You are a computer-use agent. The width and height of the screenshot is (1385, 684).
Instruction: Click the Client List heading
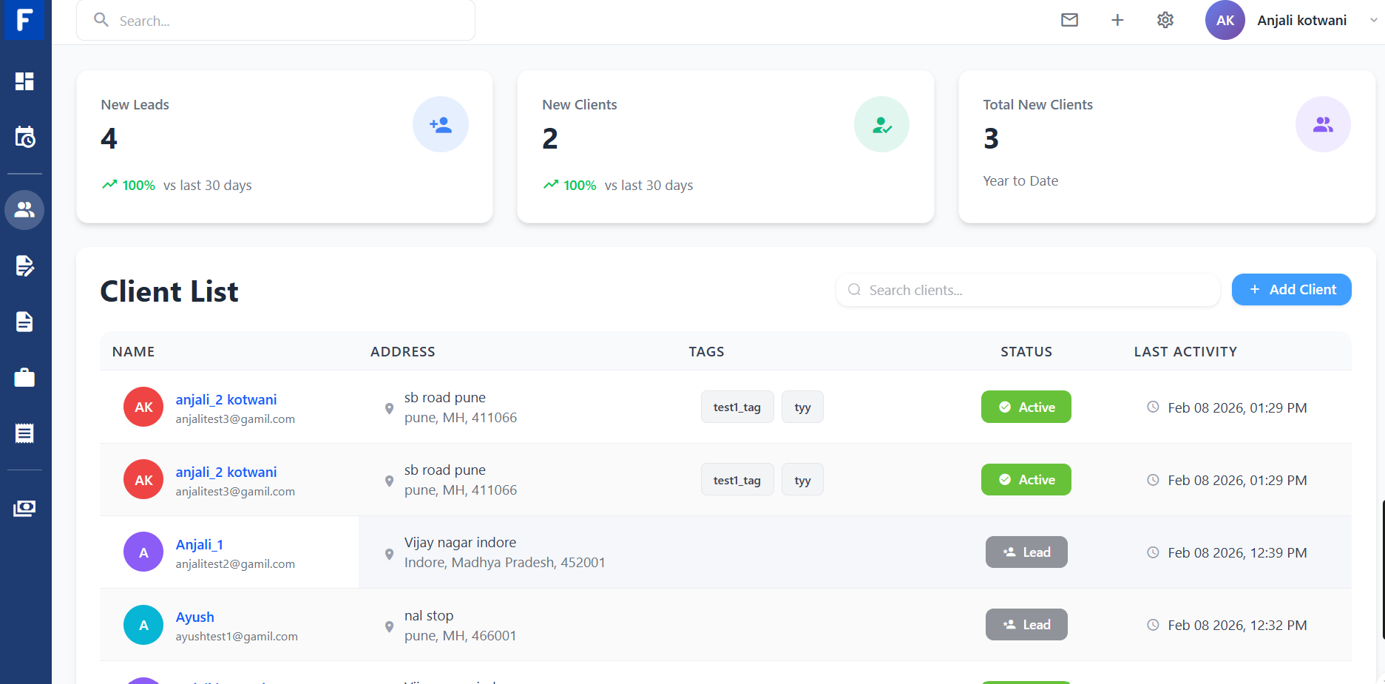click(x=169, y=291)
